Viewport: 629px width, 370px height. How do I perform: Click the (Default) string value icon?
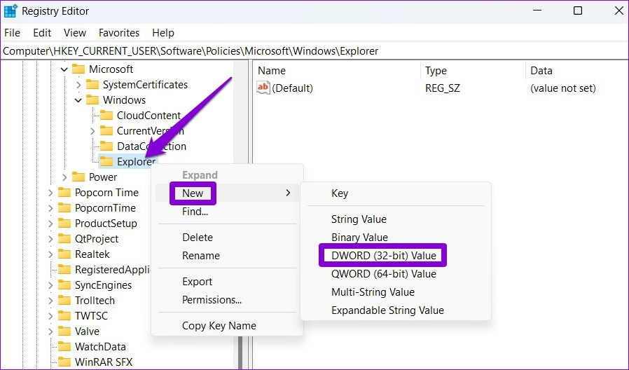click(x=263, y=88)
